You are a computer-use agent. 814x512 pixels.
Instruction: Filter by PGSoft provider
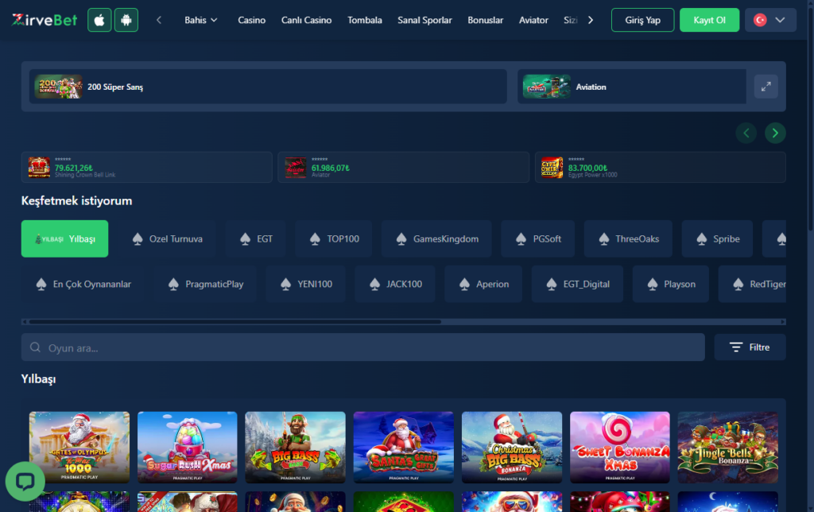(x=538, y=239)
